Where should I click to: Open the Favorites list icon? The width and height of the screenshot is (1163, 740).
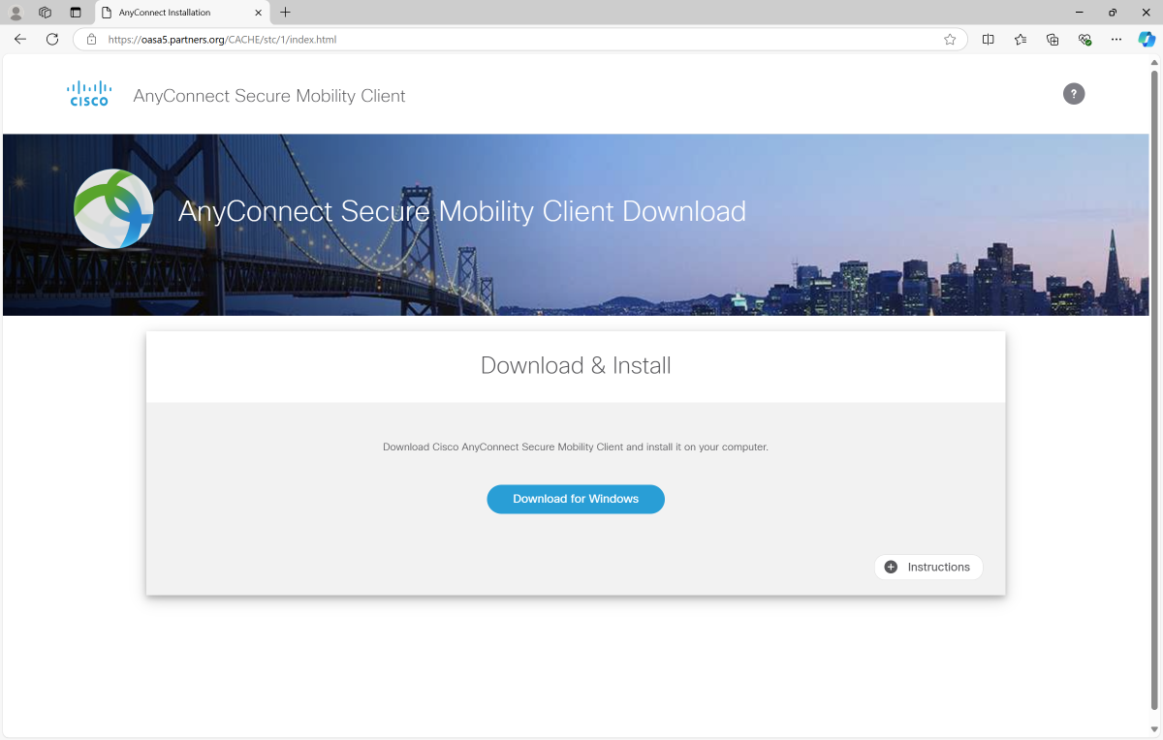(x=1021, y=40)
